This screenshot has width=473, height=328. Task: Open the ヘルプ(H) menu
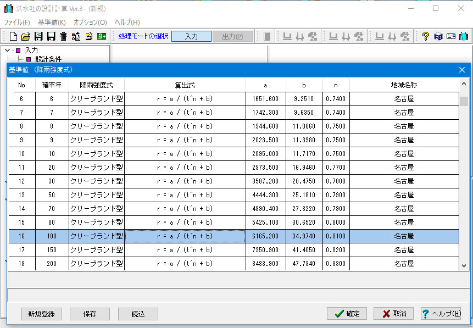click(127, 23)
